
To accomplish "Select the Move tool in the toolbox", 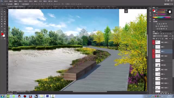I will (5, 10).
